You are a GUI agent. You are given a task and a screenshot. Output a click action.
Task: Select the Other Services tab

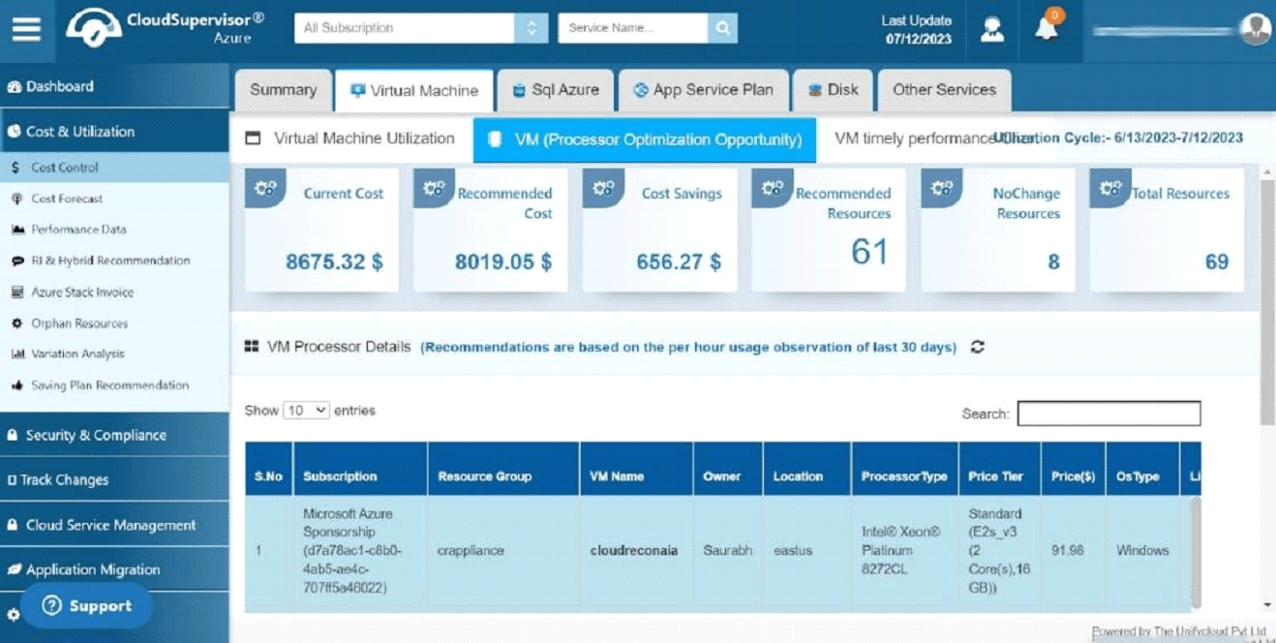(944, 90)
